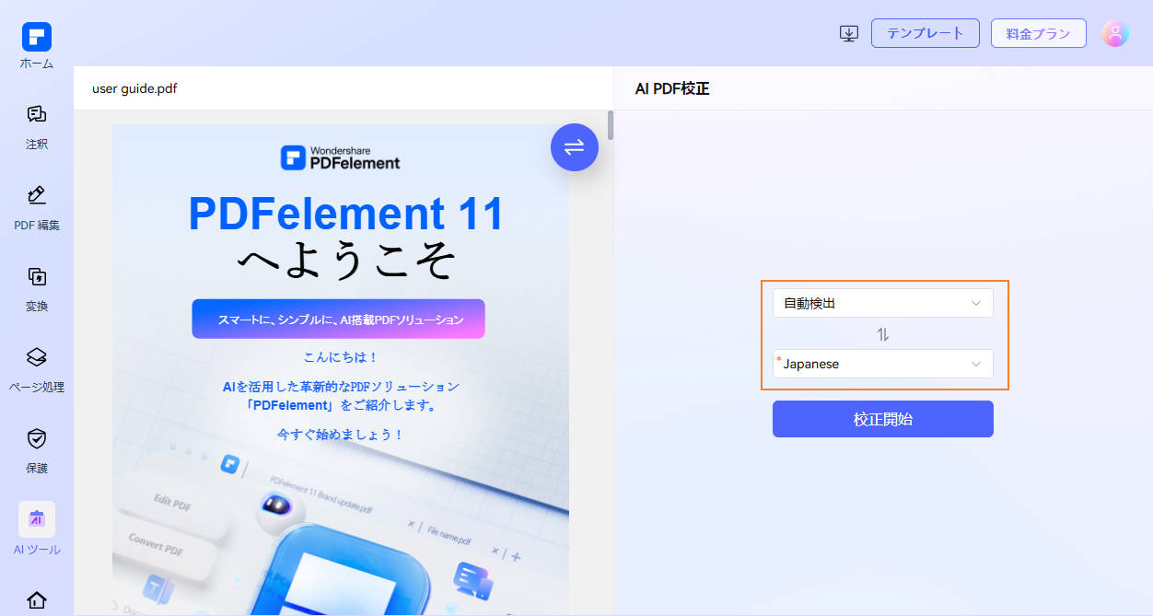Screen dimensions: 1153x616
Task: Open the PDF 編集 edit tool
Action: pos(37,195)
